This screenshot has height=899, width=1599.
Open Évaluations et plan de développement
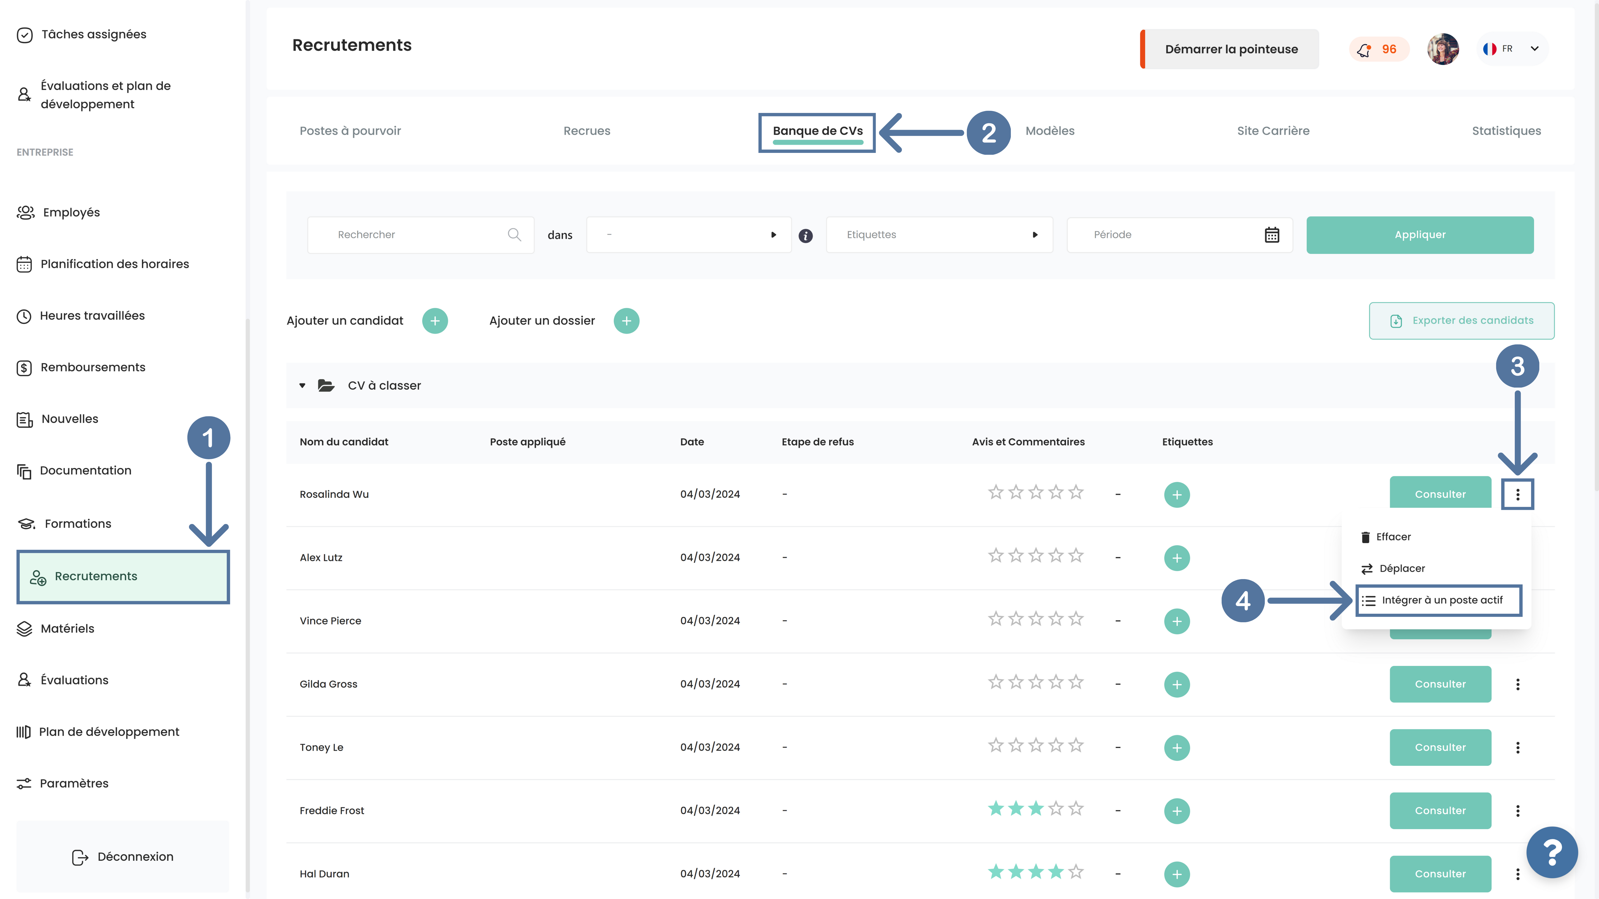[94, 95]
